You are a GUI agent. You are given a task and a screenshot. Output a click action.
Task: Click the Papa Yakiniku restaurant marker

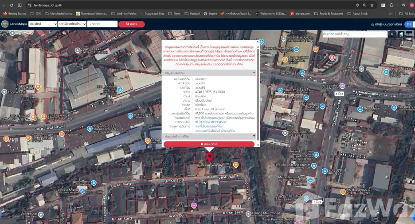pyautogui.click(x=285, y=59)
